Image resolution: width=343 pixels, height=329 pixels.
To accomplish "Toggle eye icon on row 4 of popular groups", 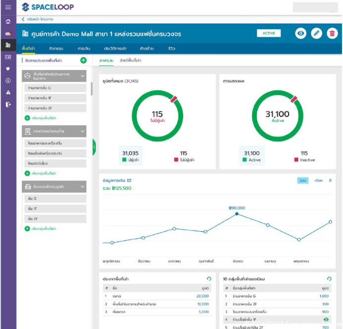I will 326,320.
